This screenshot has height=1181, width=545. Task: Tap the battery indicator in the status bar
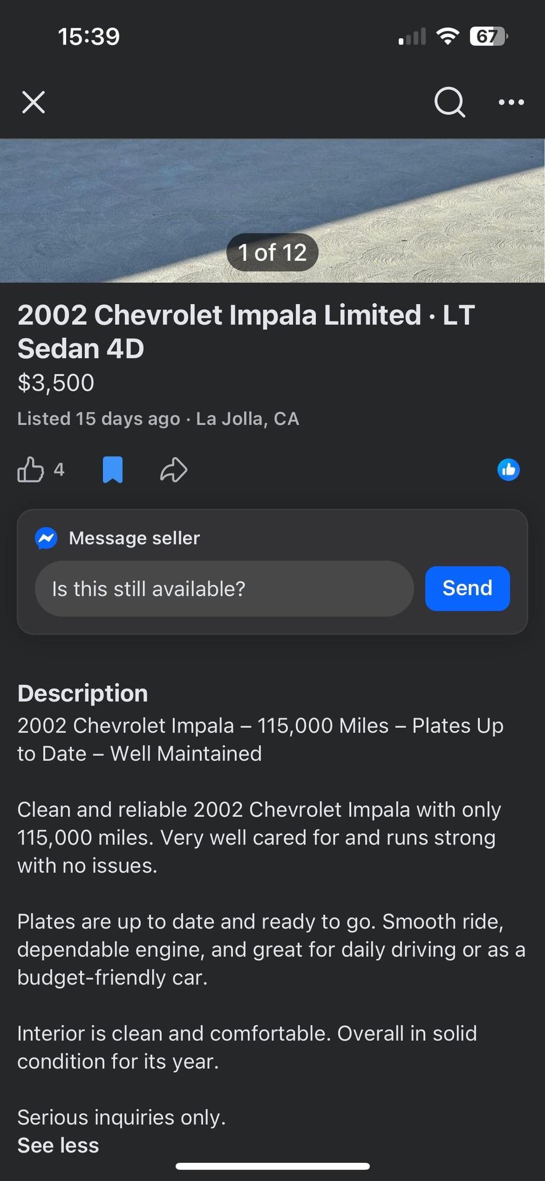[488, 36]
